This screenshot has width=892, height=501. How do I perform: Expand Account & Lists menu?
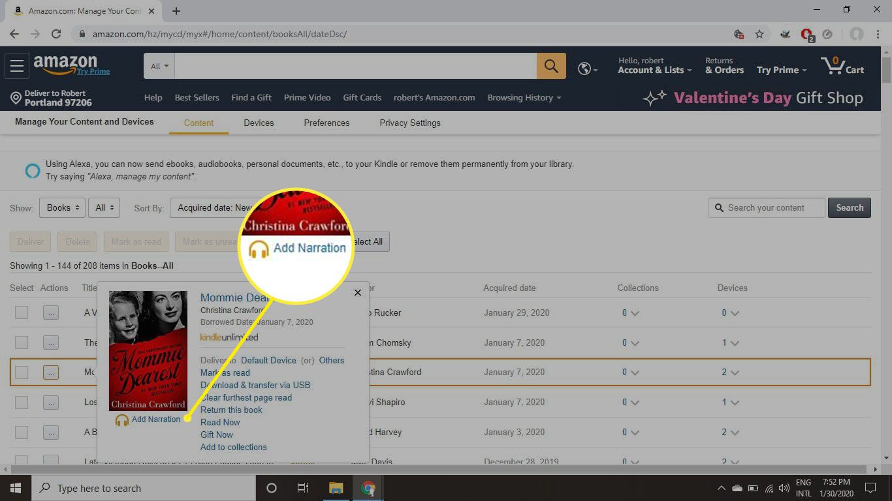(655, 70)
